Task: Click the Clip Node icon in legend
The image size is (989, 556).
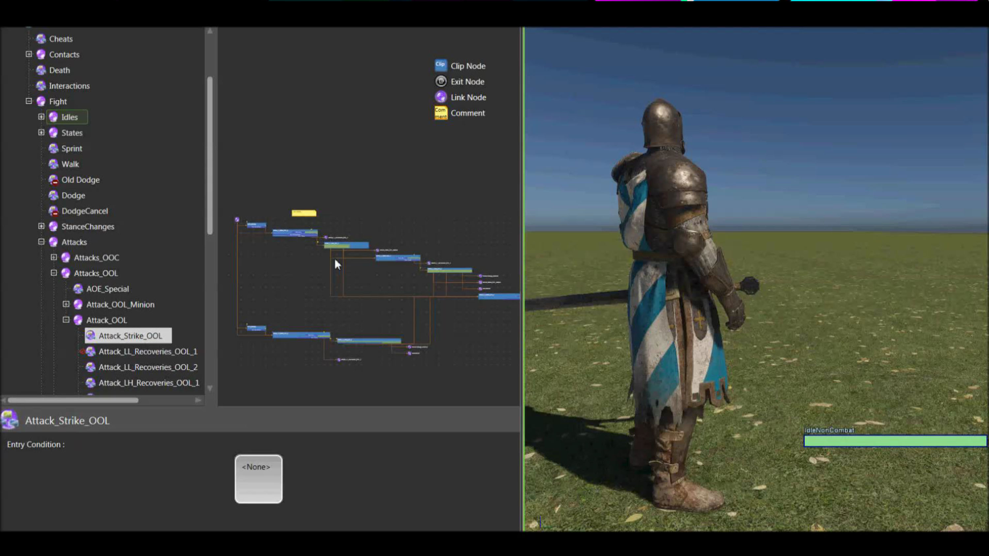Action: tap(440, 66)
